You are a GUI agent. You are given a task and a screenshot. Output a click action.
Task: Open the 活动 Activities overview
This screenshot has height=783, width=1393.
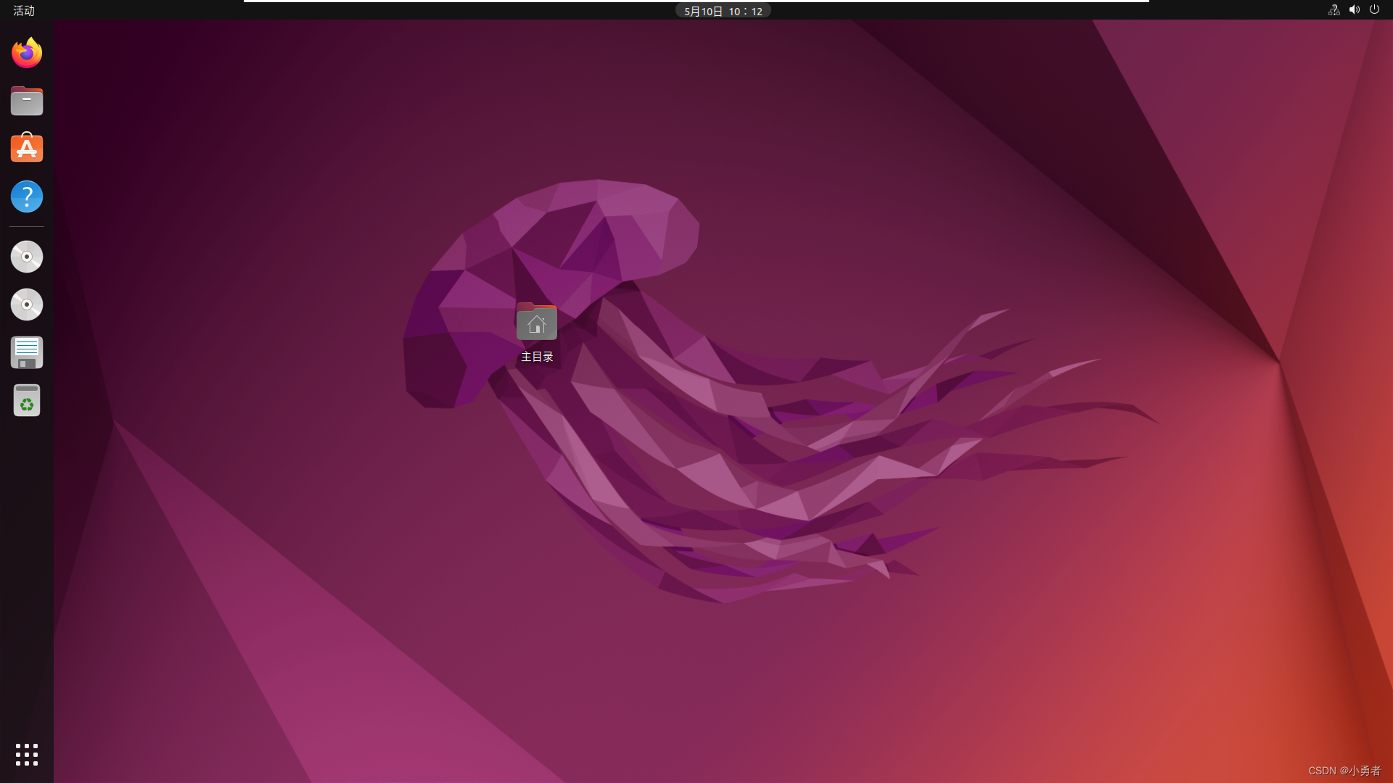[24, 11]
